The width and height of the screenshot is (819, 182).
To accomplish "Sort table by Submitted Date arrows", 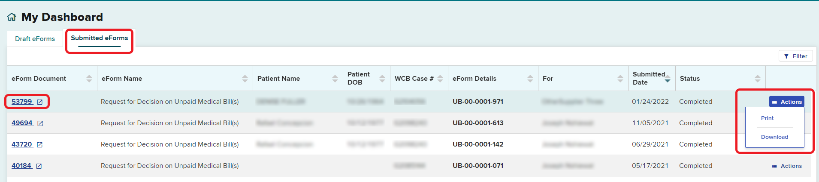I will [x=668, y=79].
